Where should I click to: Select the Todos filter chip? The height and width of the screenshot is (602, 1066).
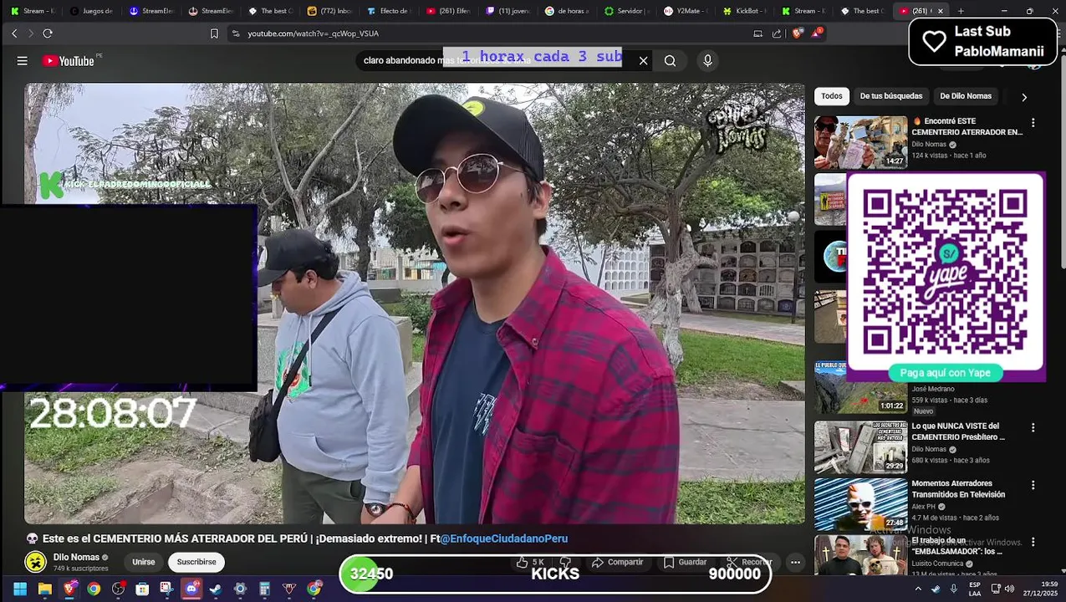point(832,96)
